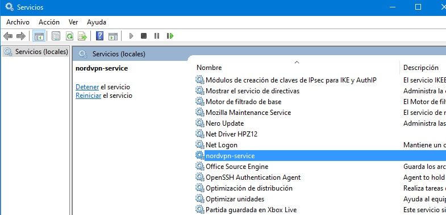This screenshot has height=215, width=446.
Task: Minimize the Servicios window
Action: point(393,7)
